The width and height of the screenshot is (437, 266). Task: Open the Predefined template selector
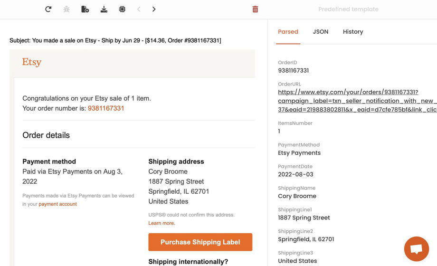coord(348,9)
